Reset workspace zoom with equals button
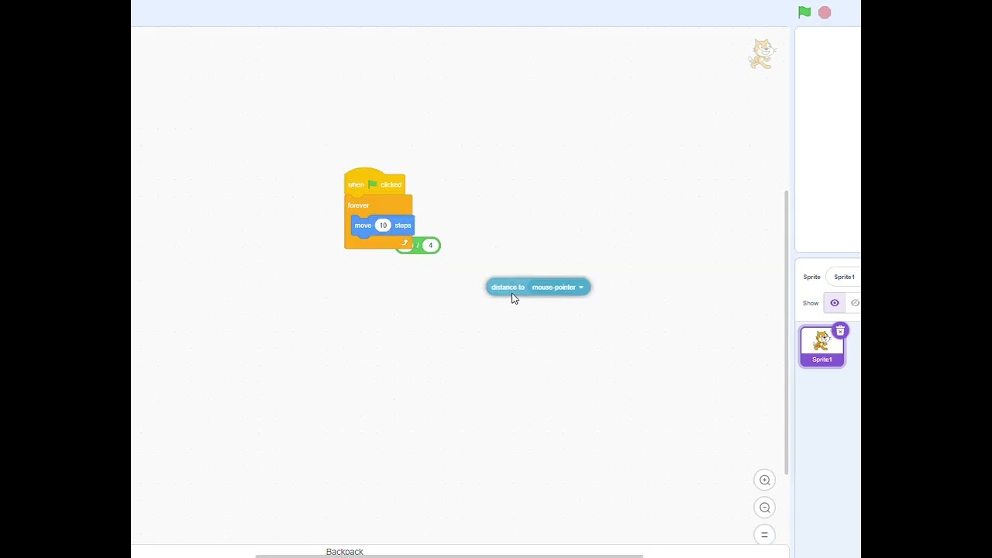Image resolution: width=992 pixels, height=558 pixels. point(764,535)
